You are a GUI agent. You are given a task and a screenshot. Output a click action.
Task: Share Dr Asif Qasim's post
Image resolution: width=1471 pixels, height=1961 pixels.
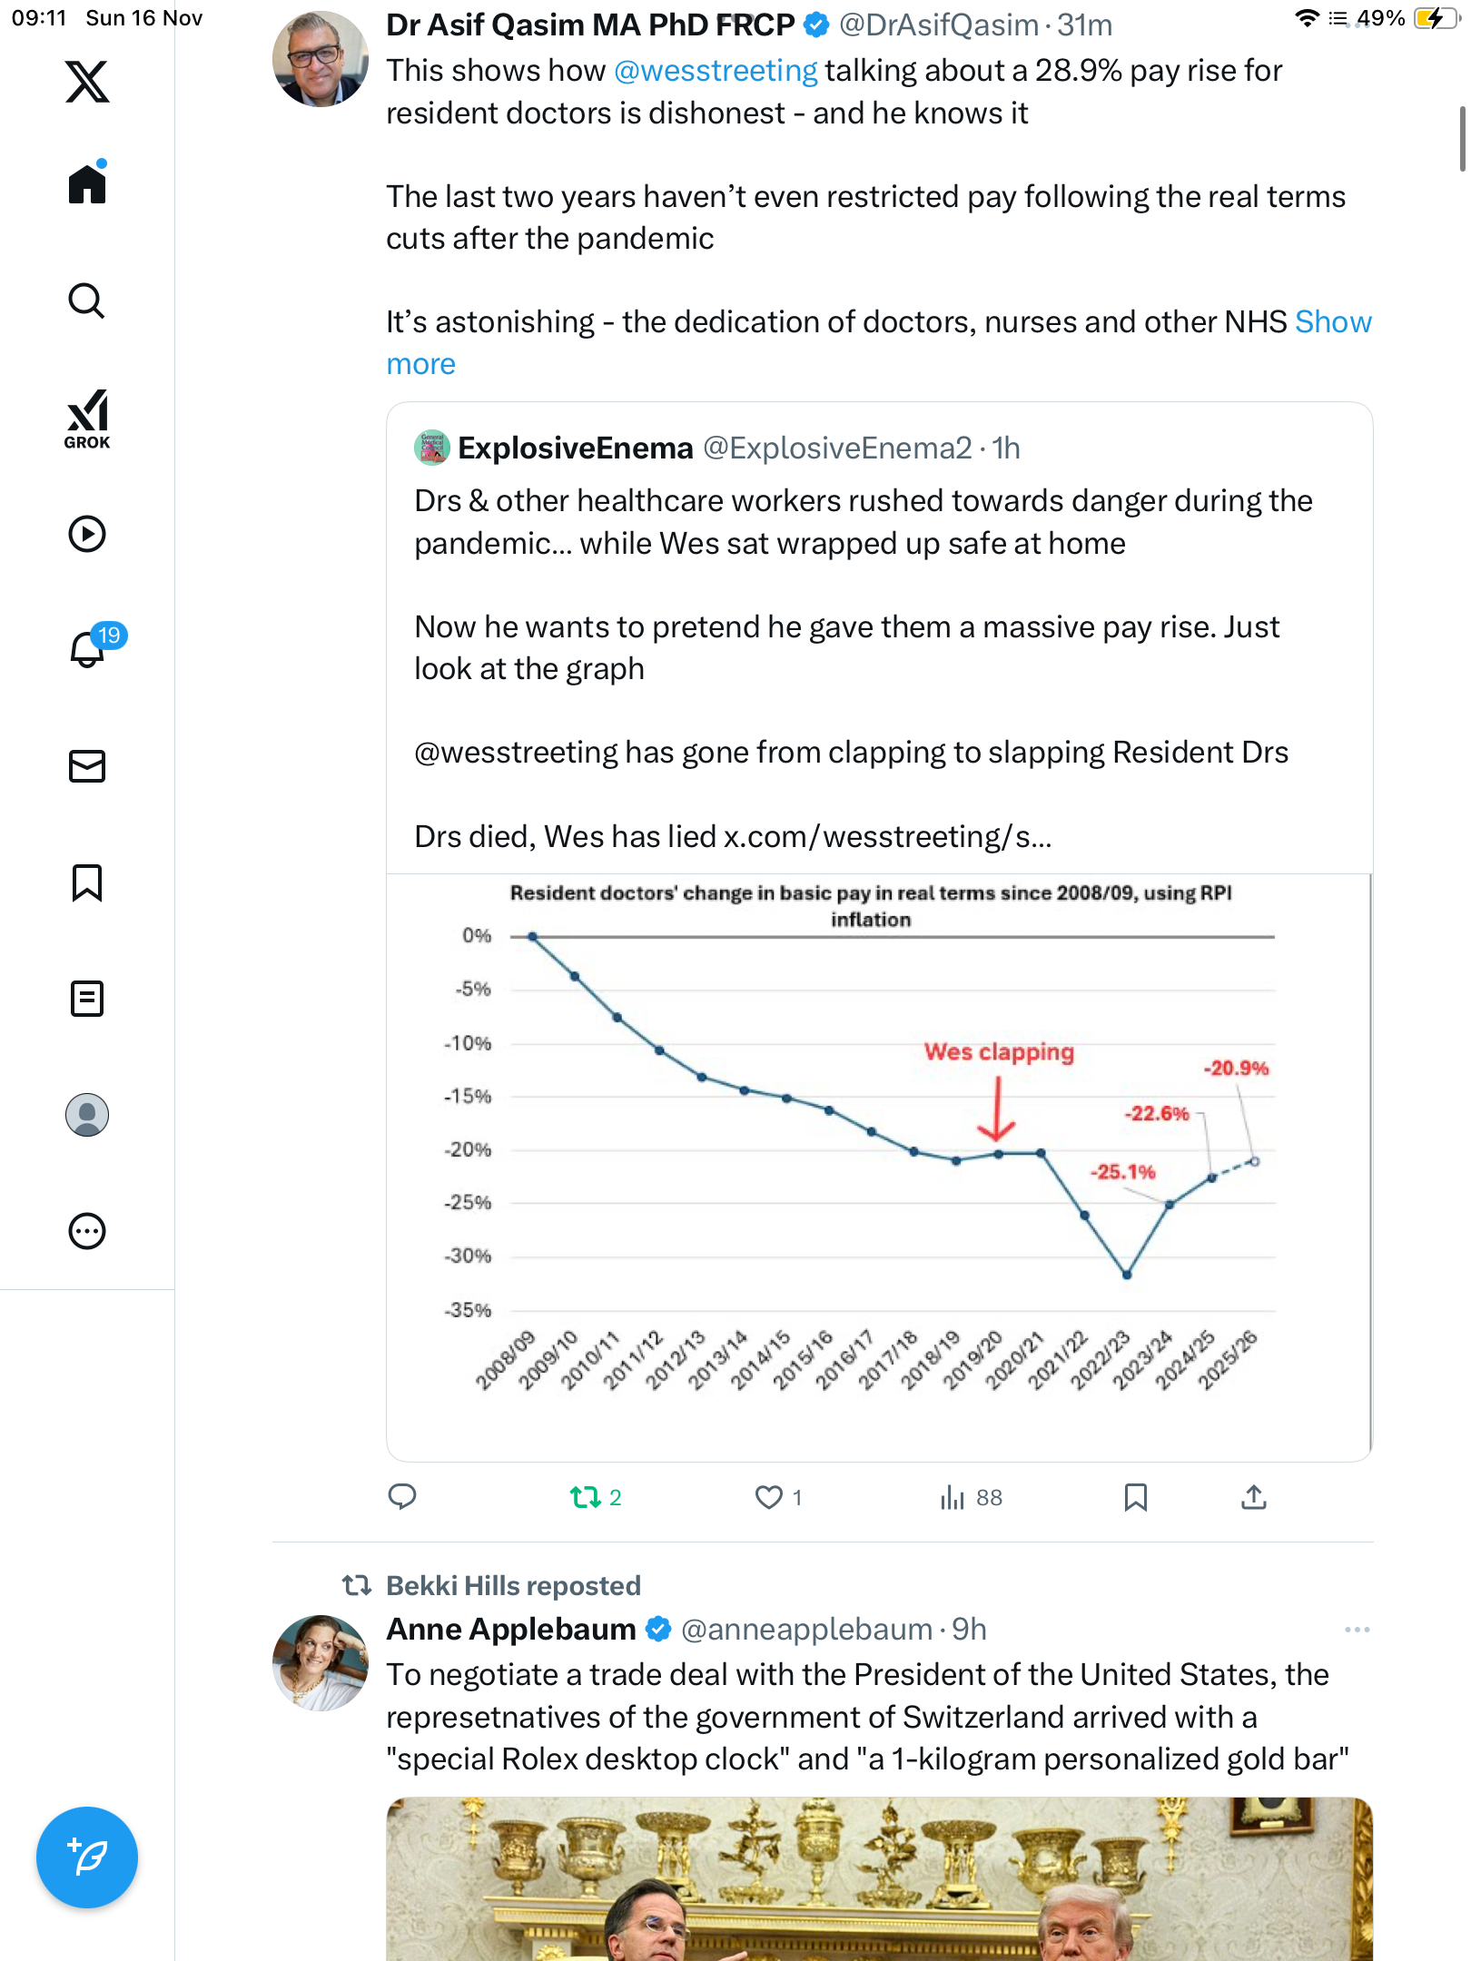[1253, 1497]
